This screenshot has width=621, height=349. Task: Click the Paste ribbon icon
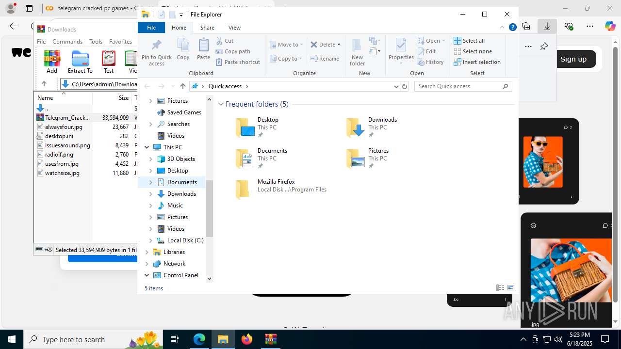pos(203,49)
